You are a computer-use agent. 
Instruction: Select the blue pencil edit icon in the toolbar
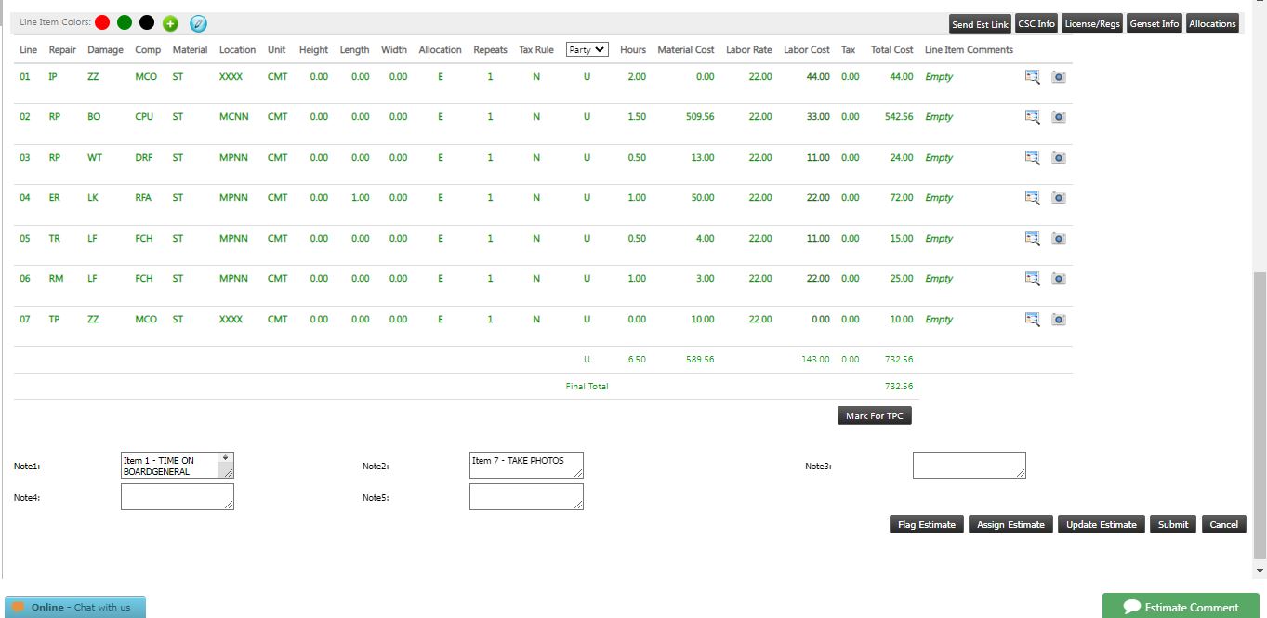[195, 23]
